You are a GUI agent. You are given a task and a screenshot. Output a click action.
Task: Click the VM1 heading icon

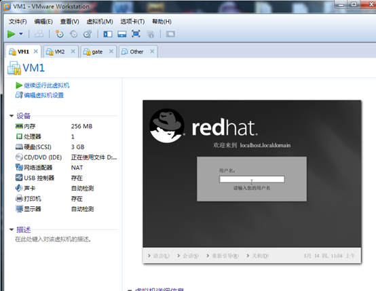coord(14,68)
